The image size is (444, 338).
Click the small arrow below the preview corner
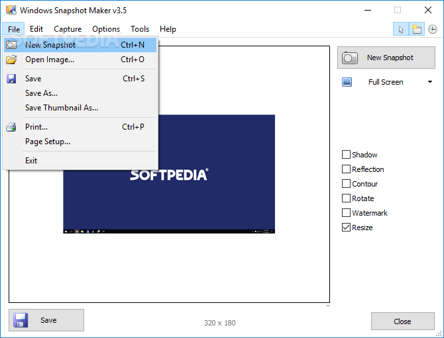point(327,306)
